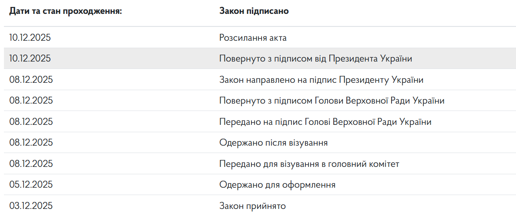
Task: Select the date beside "Закон направлено на підпис Президенту"
Action: (x=31, y=80)
